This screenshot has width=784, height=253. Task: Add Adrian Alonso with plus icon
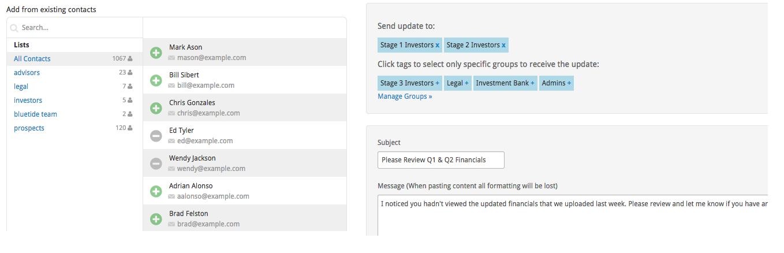pos(156,191)
